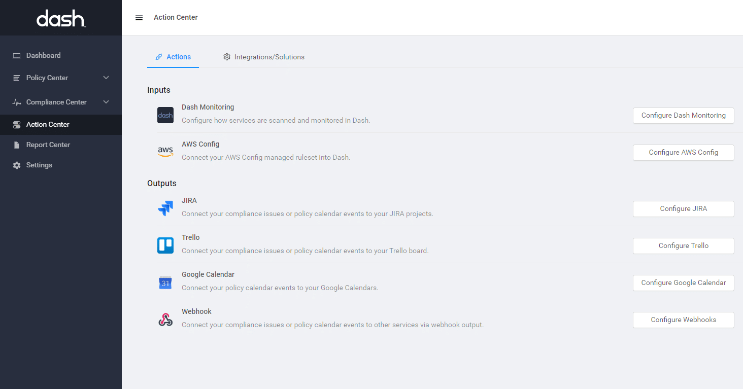Click Configure AWS Config button

click(x=683, y=152)
